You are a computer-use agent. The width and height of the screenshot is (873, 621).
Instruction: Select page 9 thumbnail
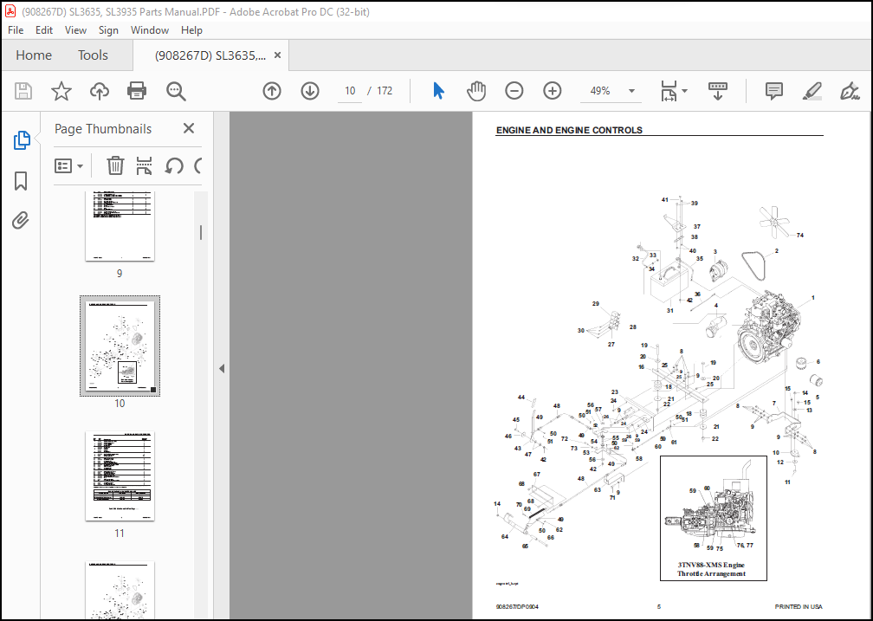120,225
